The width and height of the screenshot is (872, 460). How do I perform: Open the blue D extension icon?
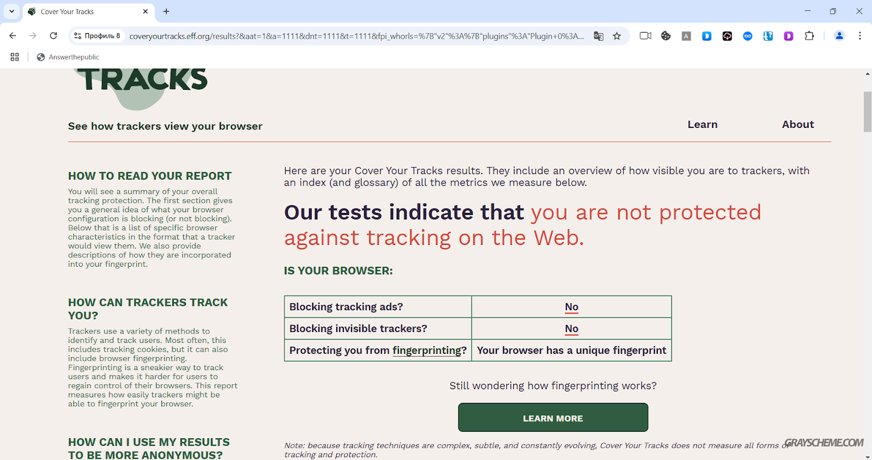pyautogui.click(x=707, y=36)
